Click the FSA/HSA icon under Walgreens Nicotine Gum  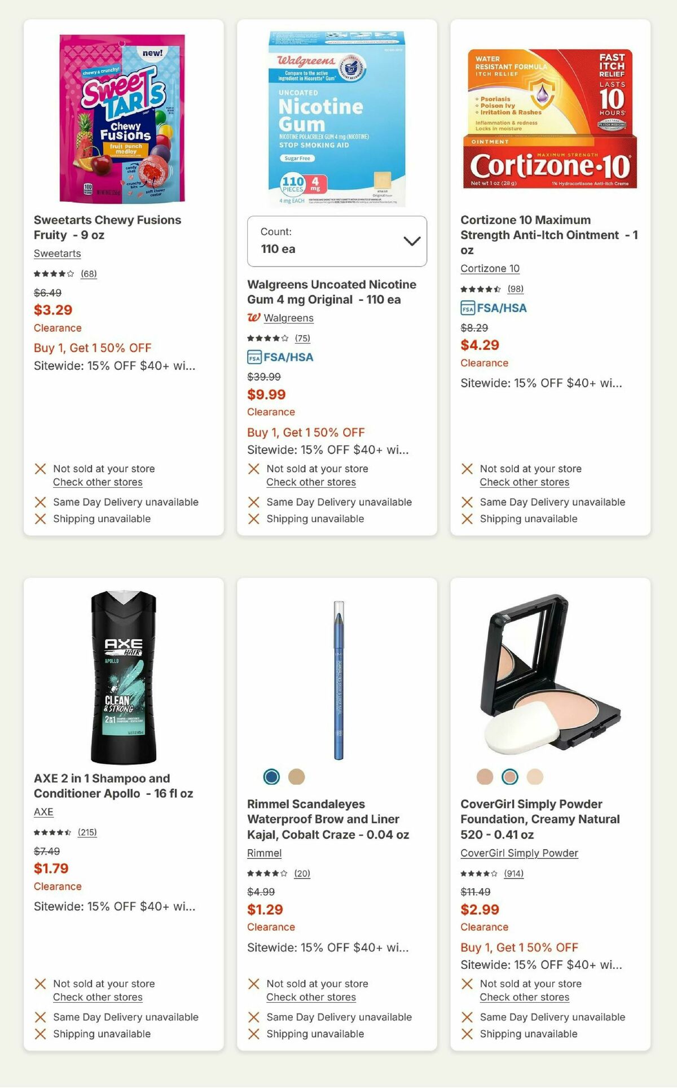pos(255,357)
